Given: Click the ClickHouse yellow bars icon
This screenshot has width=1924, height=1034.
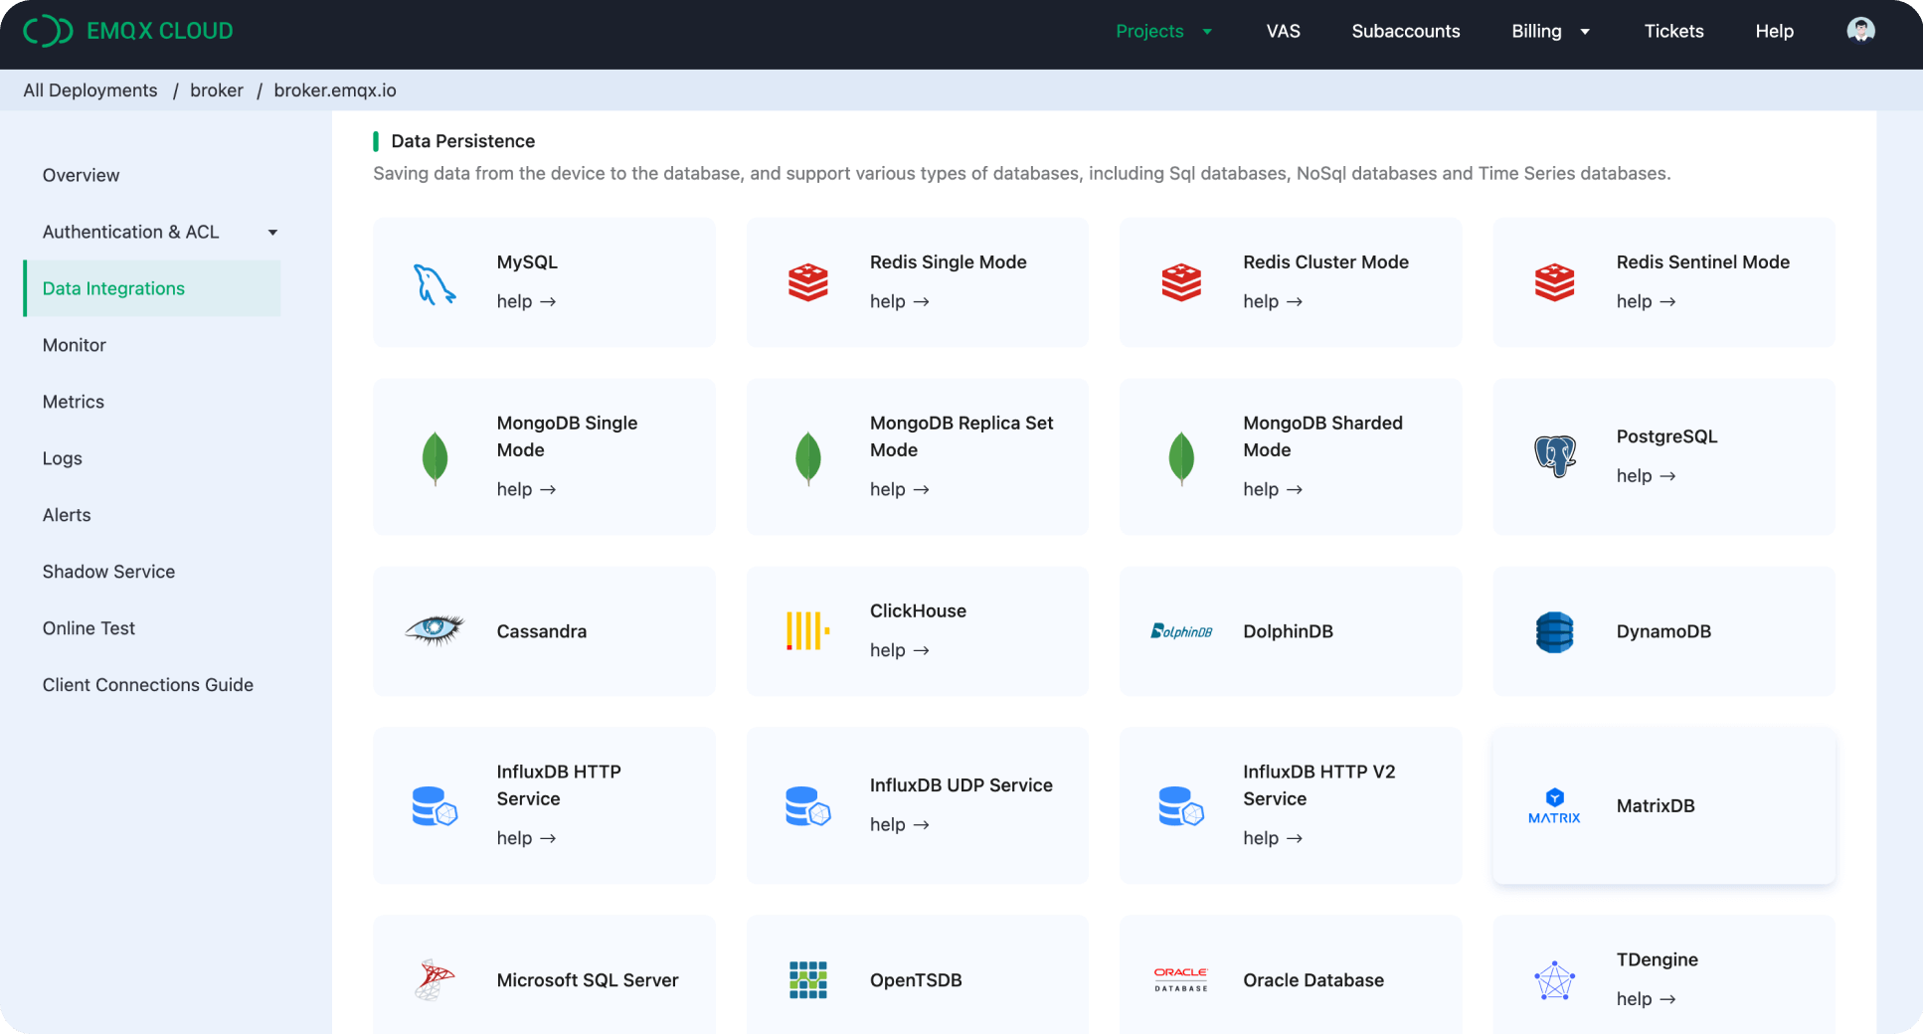Looking at the screenshot, I should (807, 631).
